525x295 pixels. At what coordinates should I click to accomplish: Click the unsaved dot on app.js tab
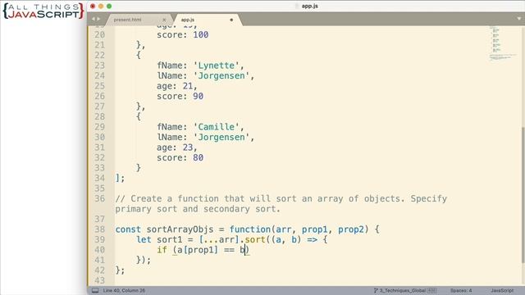coord(231,20)
